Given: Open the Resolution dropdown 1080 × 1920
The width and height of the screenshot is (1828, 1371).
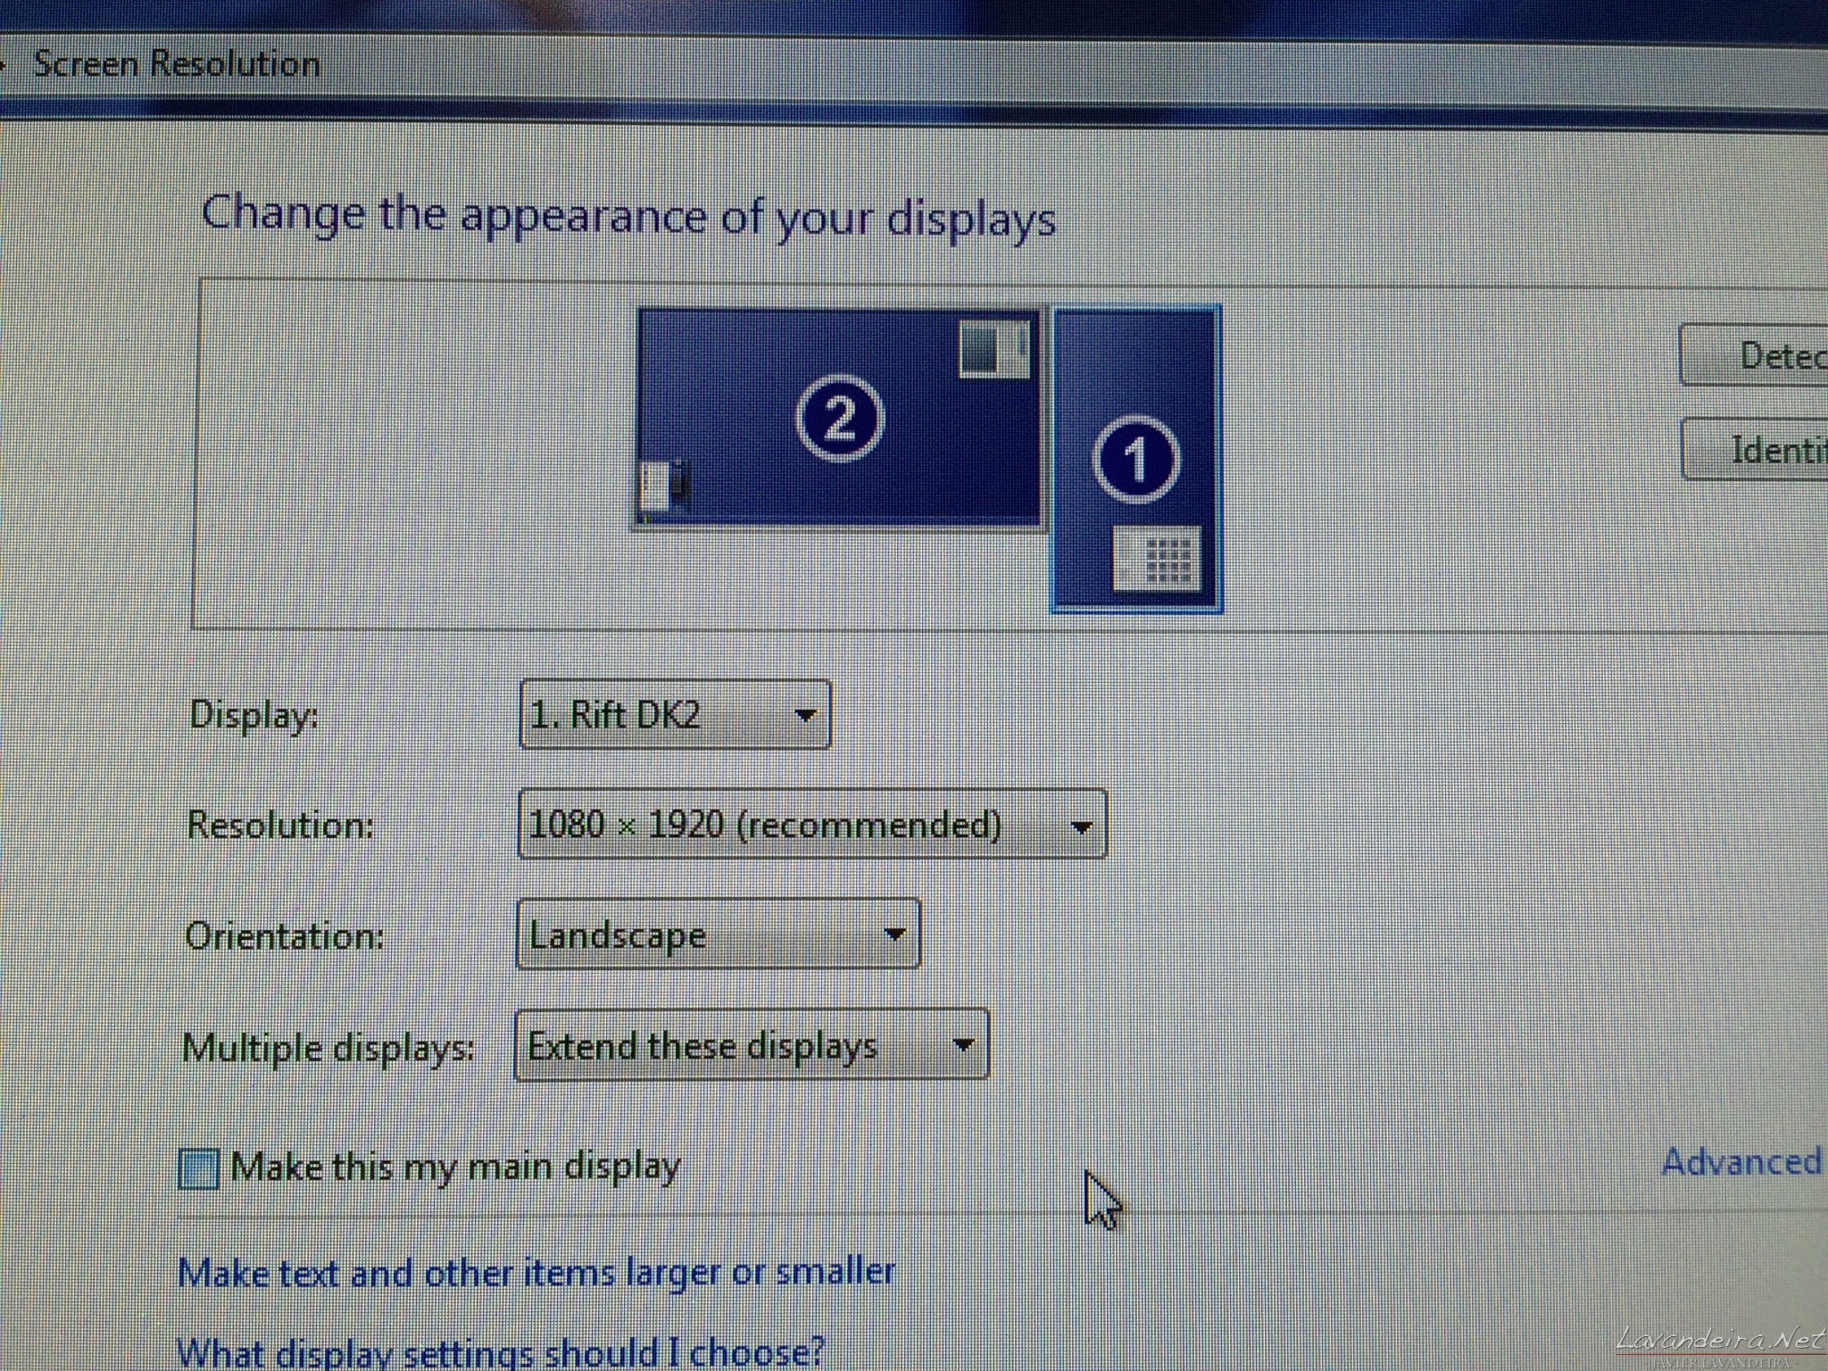Looking at the screenshot, I should (812, 824).
